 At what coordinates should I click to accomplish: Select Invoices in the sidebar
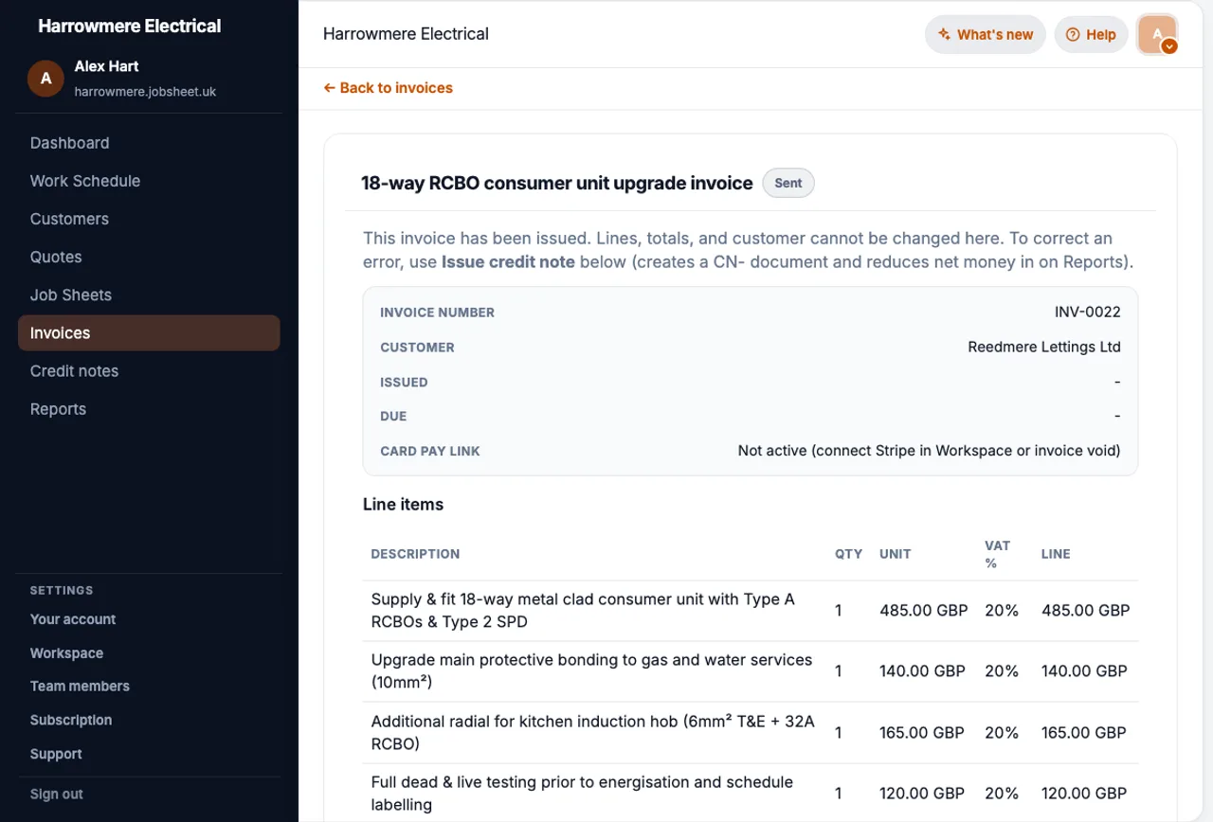(x=149, y=333)
